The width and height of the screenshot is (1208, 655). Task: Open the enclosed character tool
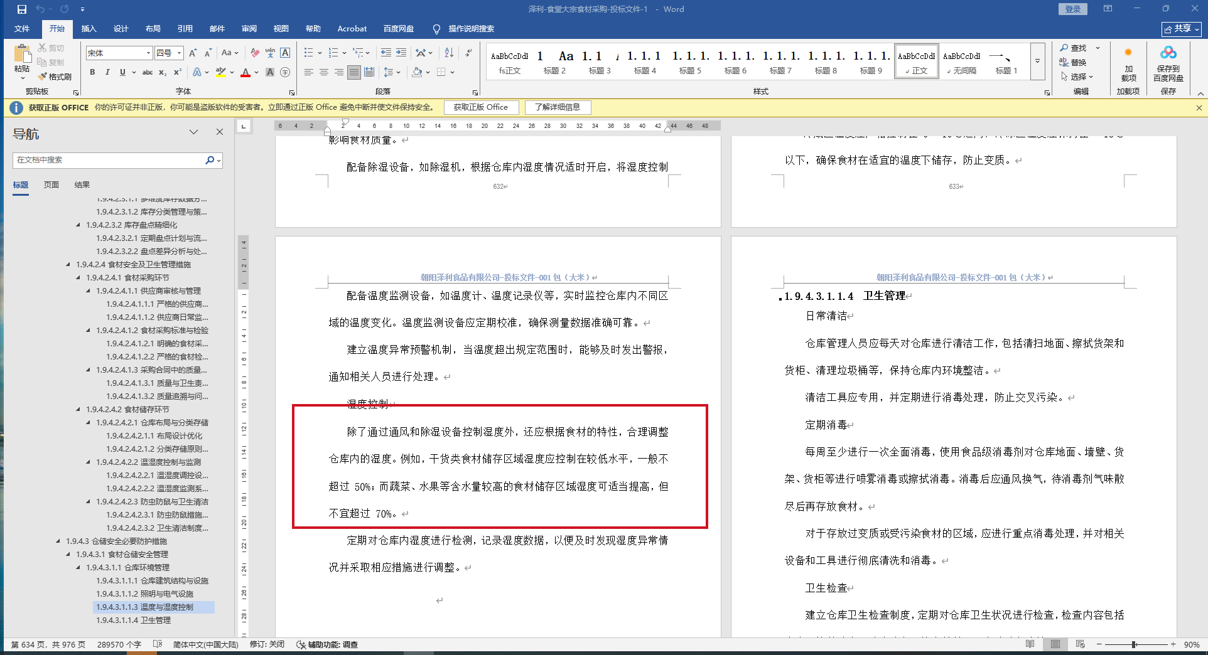(x=285, y=72)
